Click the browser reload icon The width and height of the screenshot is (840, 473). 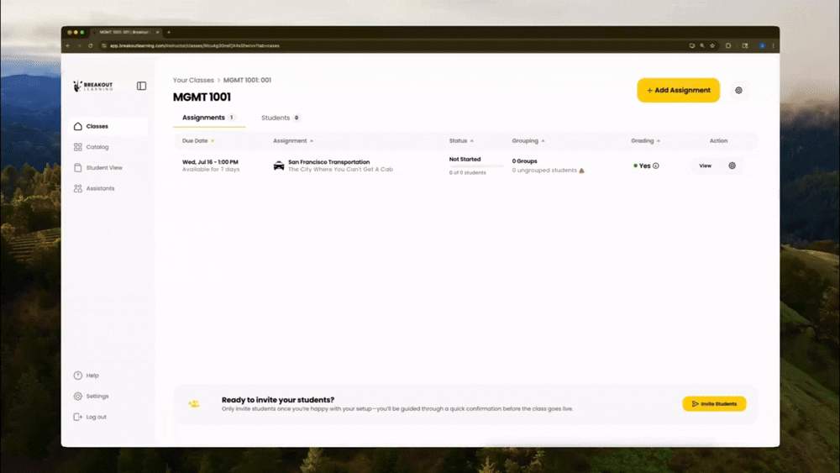pos(91,46)
